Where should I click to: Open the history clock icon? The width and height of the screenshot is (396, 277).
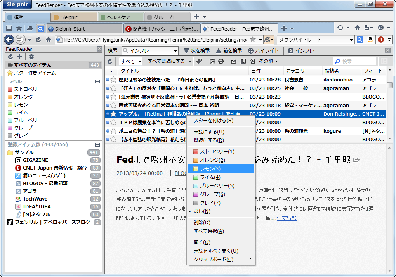click(x=340, y=28)
